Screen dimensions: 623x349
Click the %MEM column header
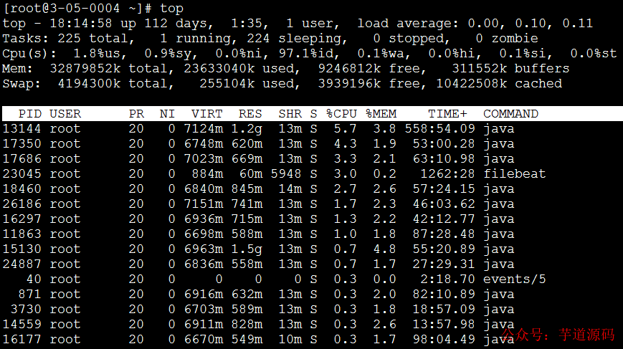point(381,114)
